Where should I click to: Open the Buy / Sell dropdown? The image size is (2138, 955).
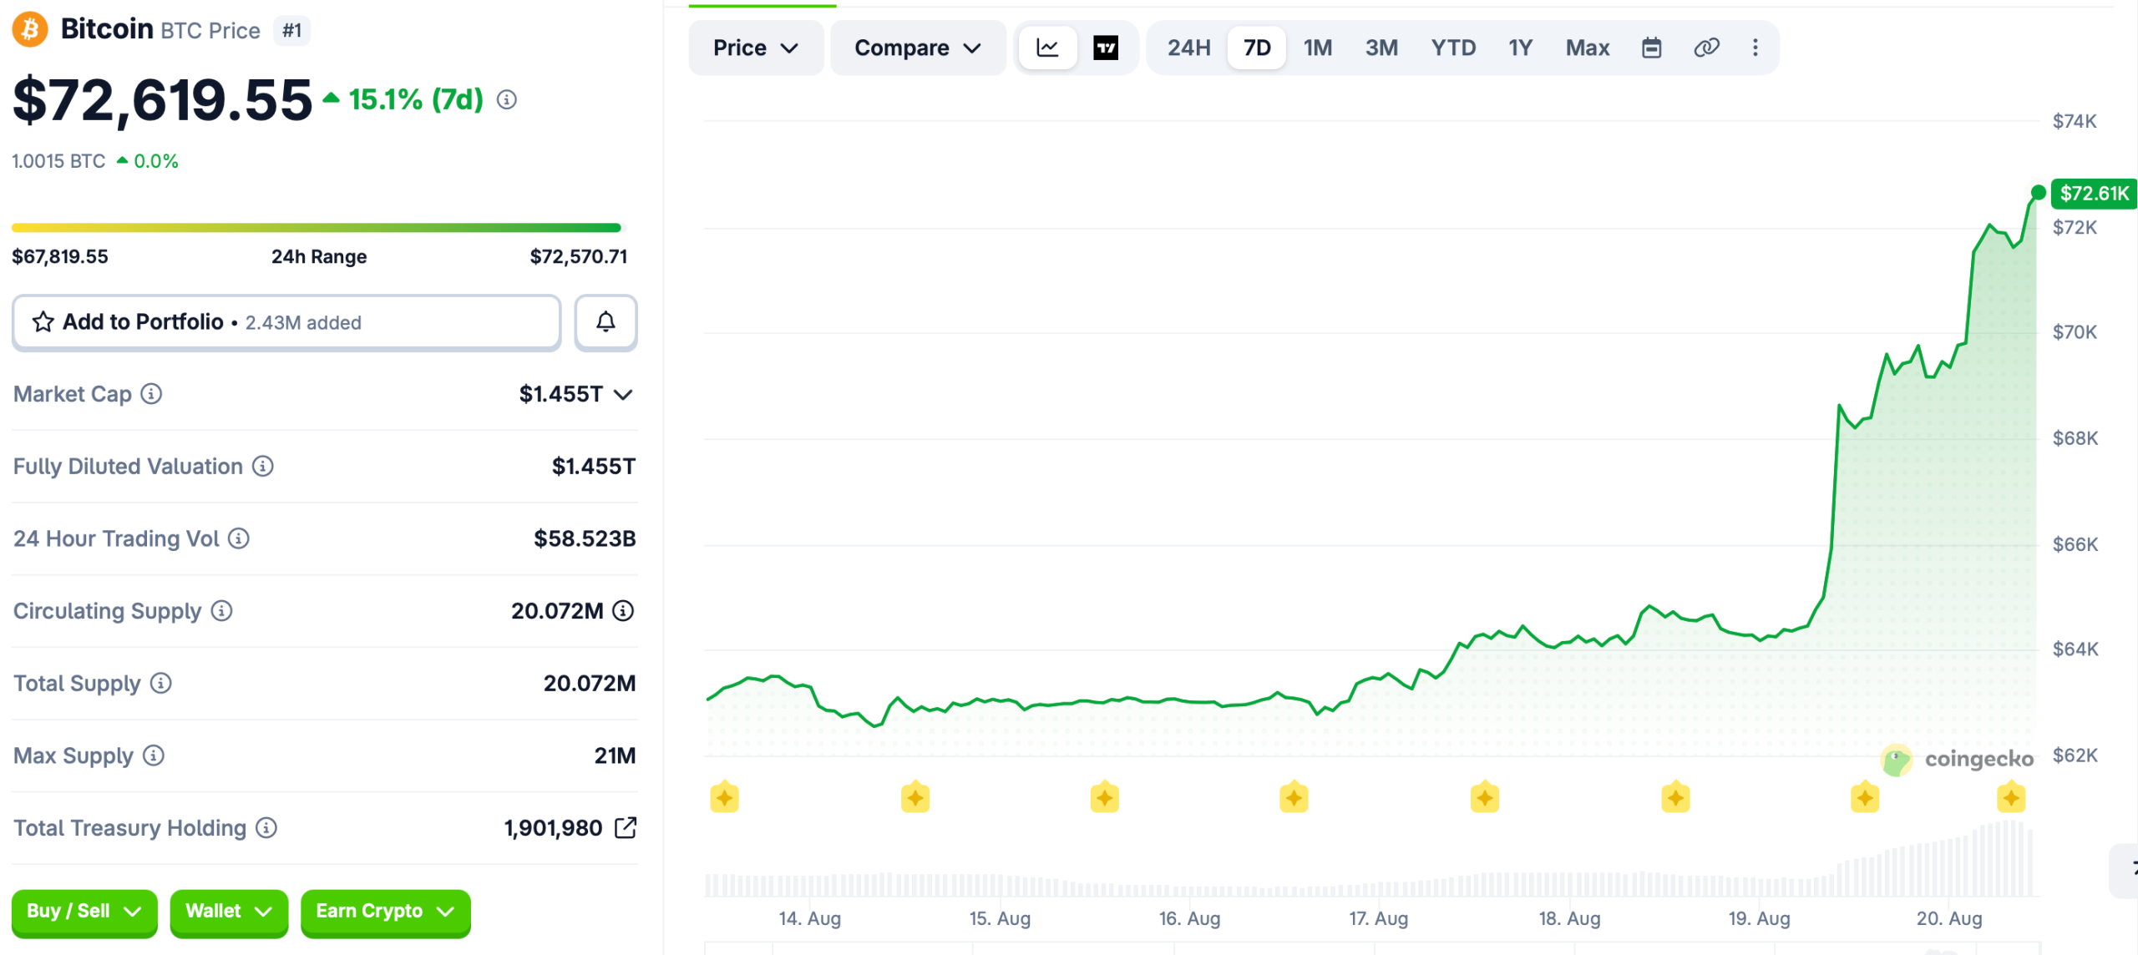(84, 912)
